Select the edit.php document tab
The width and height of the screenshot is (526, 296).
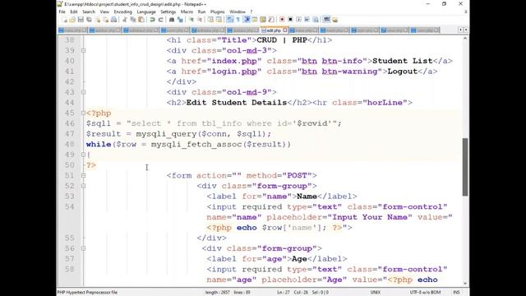click(x=273, y=30)
